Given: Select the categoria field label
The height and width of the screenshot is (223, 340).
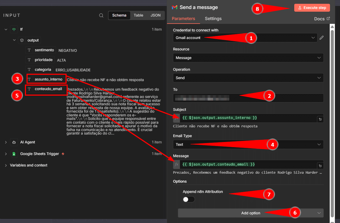Looking at the screenshot, I should coord(43,70).
